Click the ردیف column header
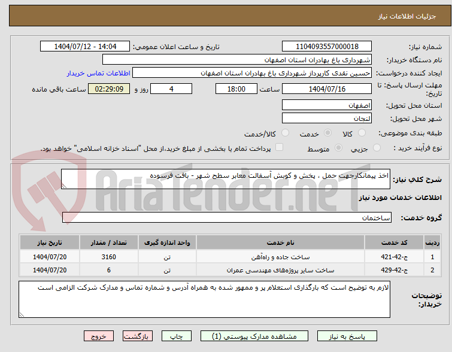Screen dimensions: 452x352 [432, 242]
